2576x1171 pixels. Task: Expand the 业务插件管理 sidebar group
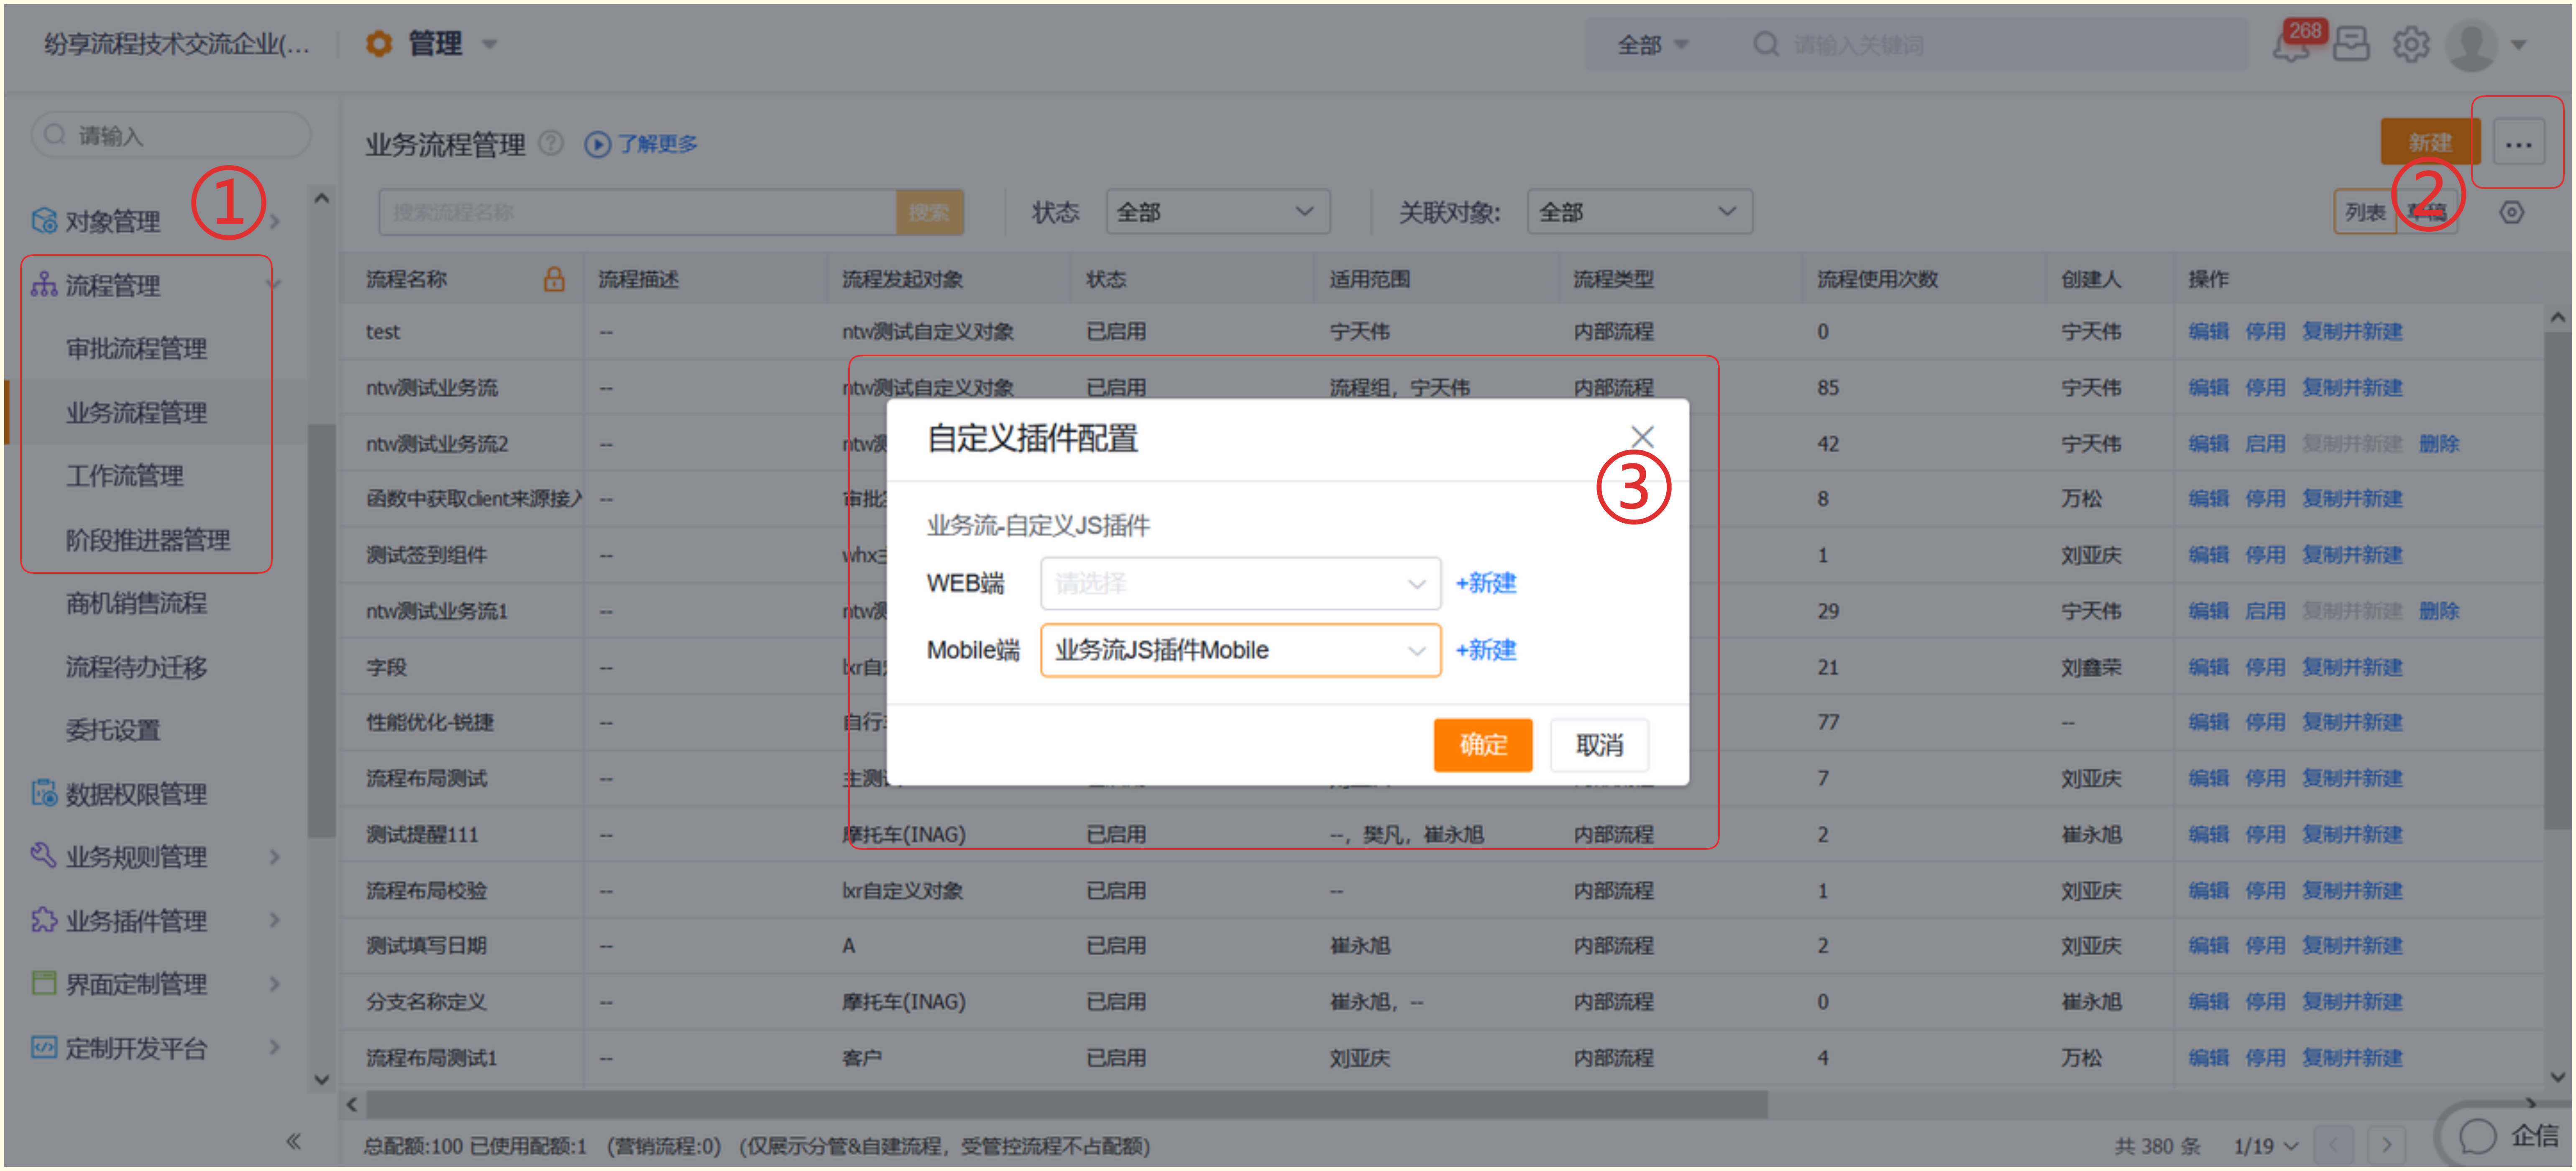point(275,921)
